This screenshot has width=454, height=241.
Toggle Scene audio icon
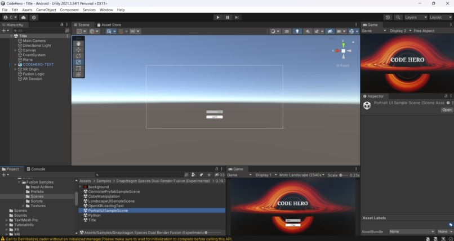308,31
